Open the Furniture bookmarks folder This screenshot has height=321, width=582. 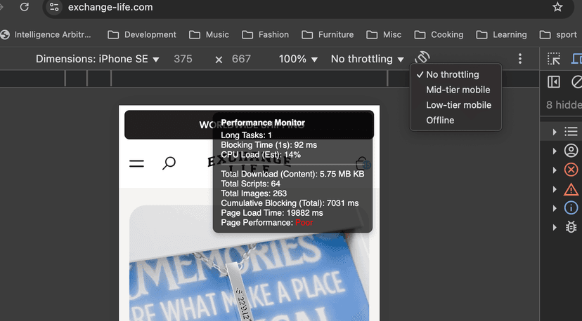[328, 34]
